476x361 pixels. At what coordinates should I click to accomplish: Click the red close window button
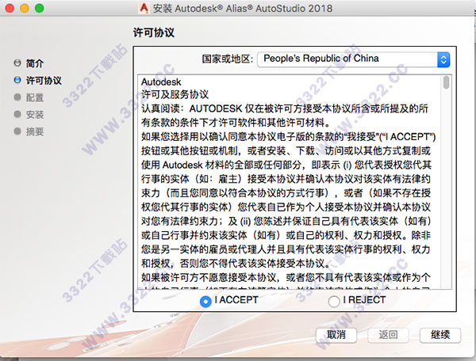10,8
